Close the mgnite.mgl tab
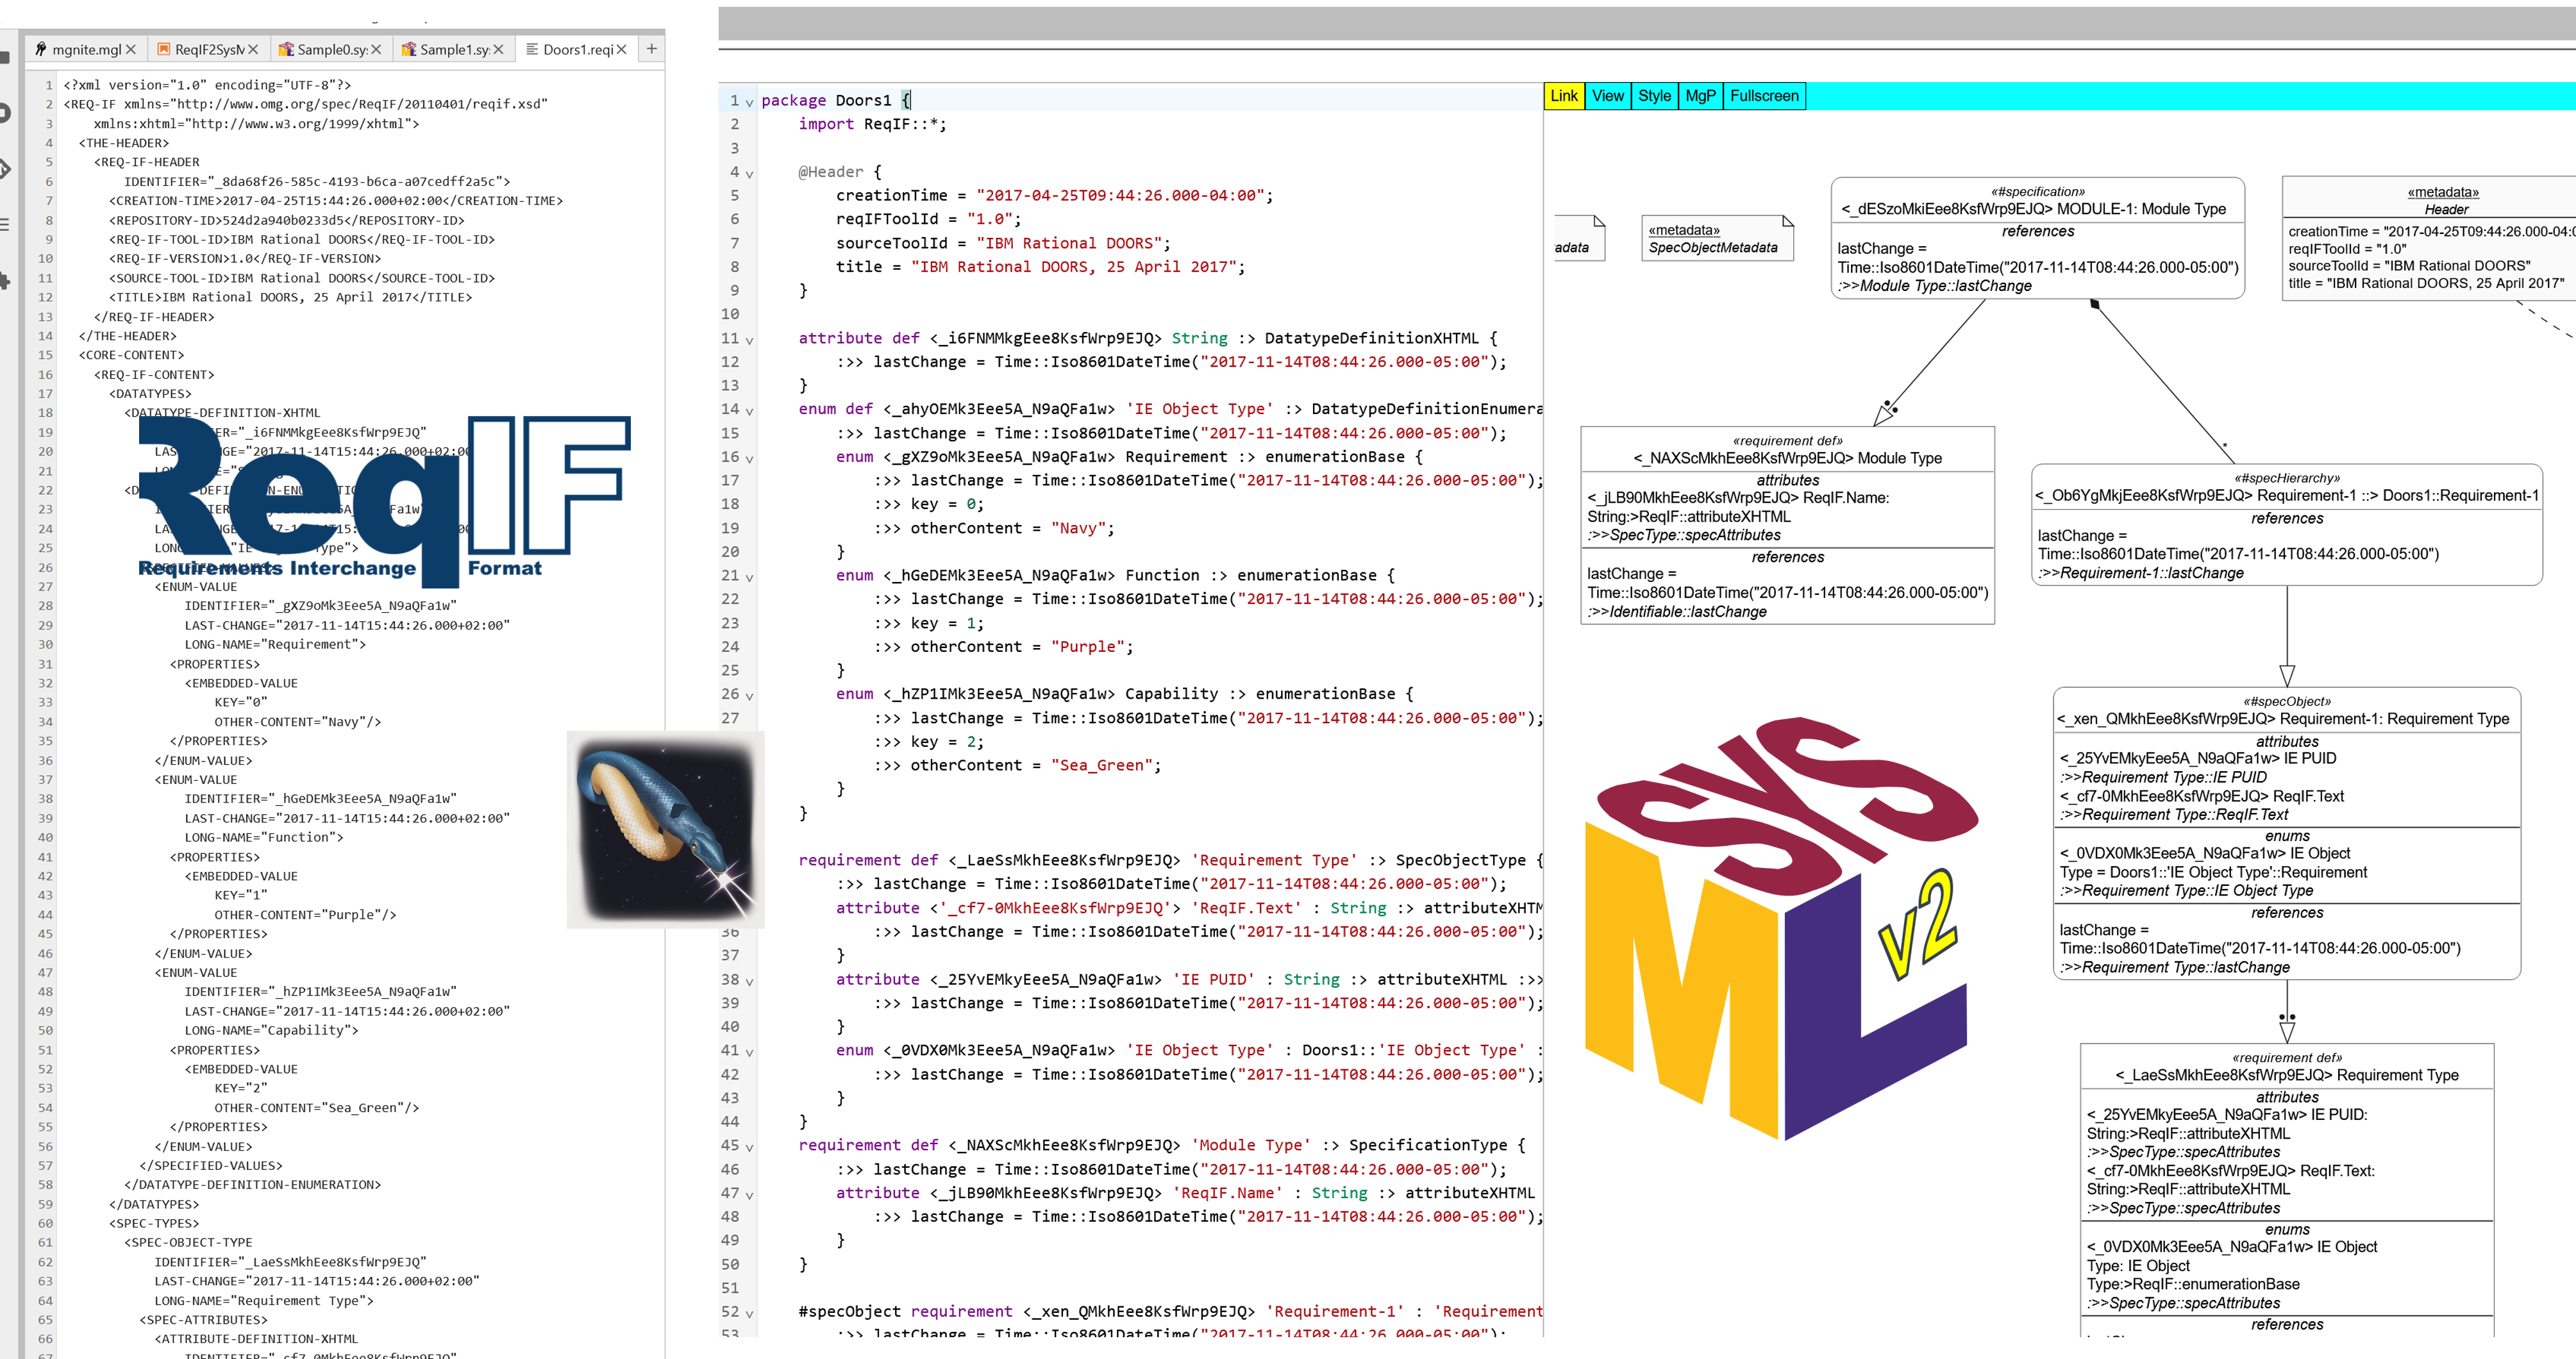The image size is (2576, 1359). 131,49
